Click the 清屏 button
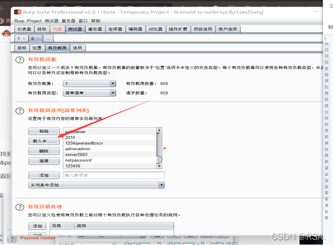The width and height of the screenshot is (333, 245). point(44,161)
